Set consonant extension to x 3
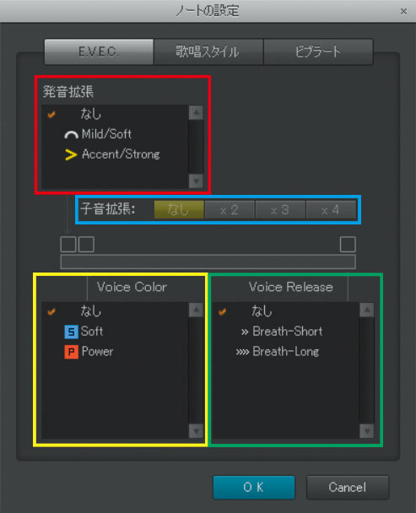416x513 pixels. click(x=280, y=210)
